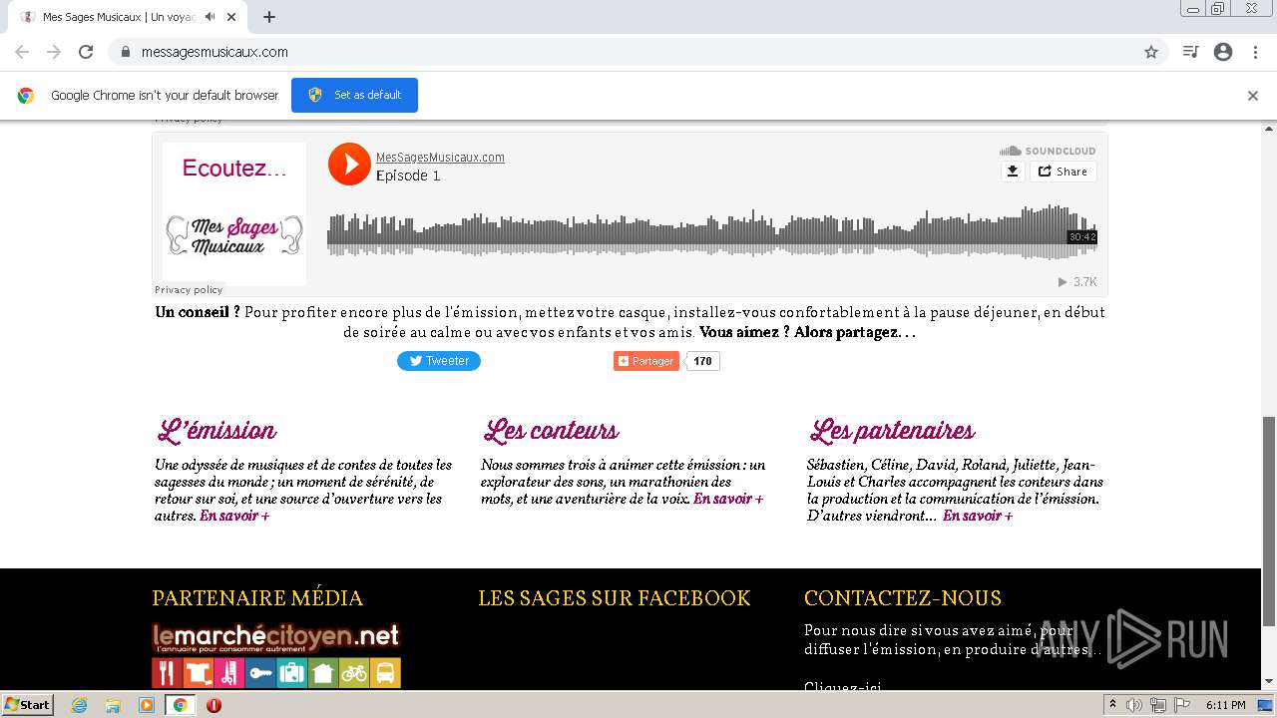
Task: Open the Chrome profile avatar
Action: tap(1223, 52)
